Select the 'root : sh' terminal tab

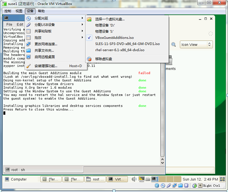(x=43, y=170)
